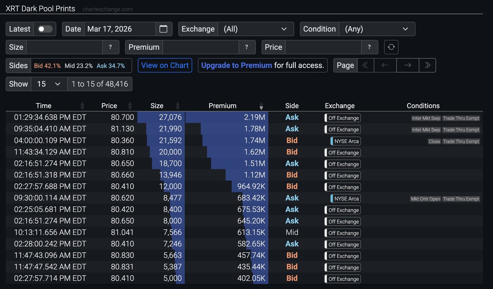Click the 1 to 15 of 48,416 count
The width and height of the screenshot is (493, 289).
[x=99, y=84]
